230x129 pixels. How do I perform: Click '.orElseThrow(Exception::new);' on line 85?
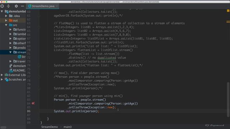92,107
